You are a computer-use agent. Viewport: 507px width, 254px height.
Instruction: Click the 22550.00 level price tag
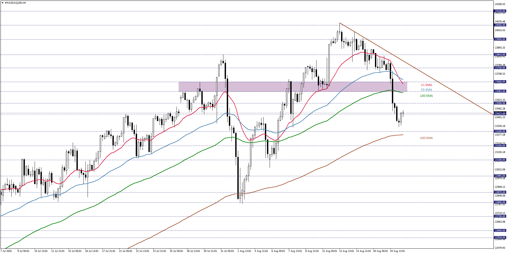pyautogui.click(x=500, y=238)
